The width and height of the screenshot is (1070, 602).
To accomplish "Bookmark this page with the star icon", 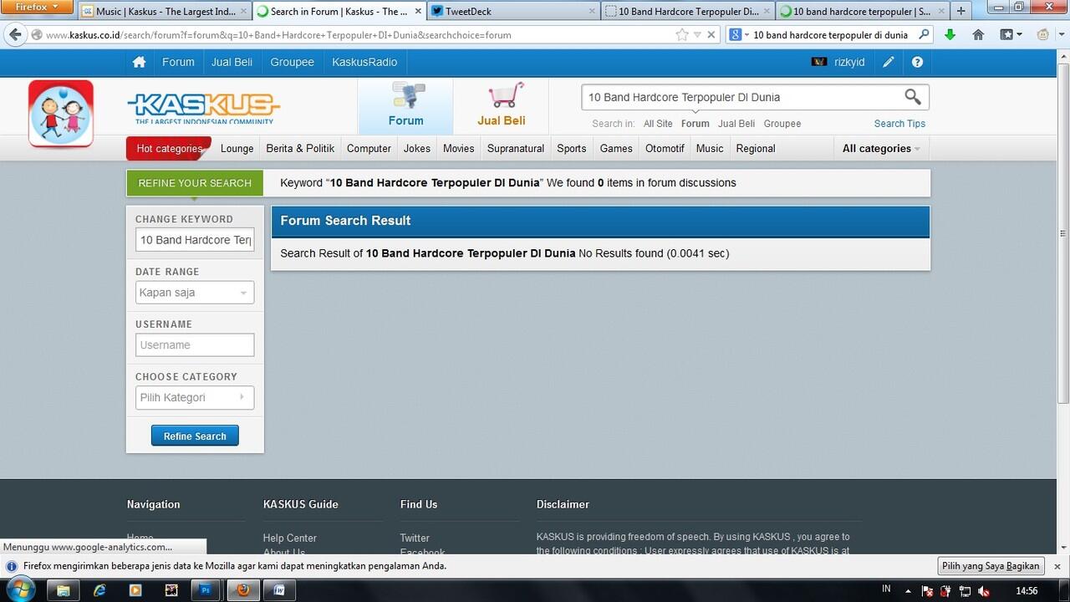I will point(682,34).
